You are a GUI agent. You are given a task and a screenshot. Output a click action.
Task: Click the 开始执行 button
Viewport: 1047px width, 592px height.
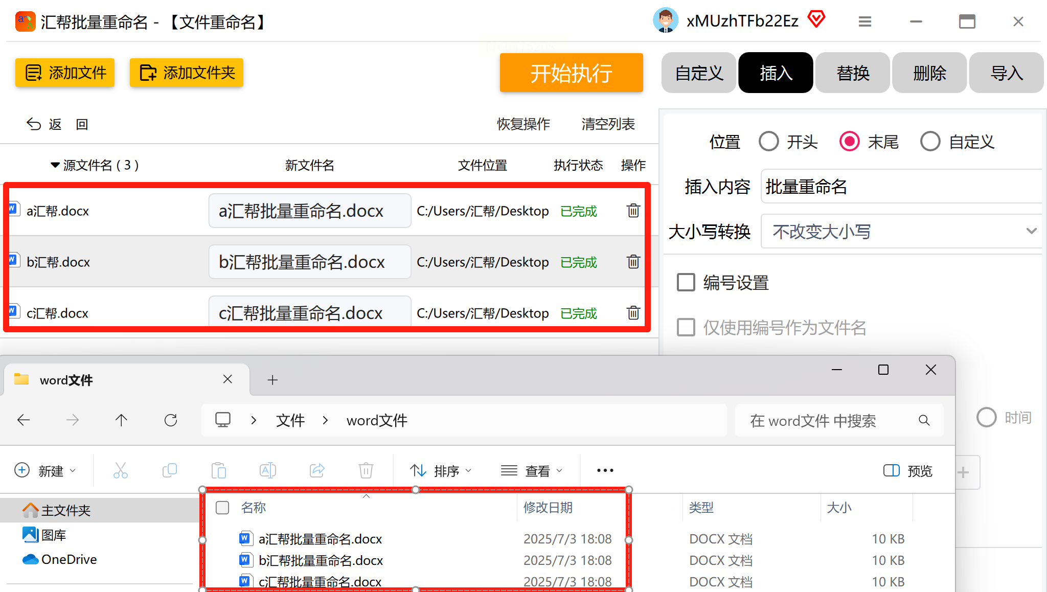point(571,73)
